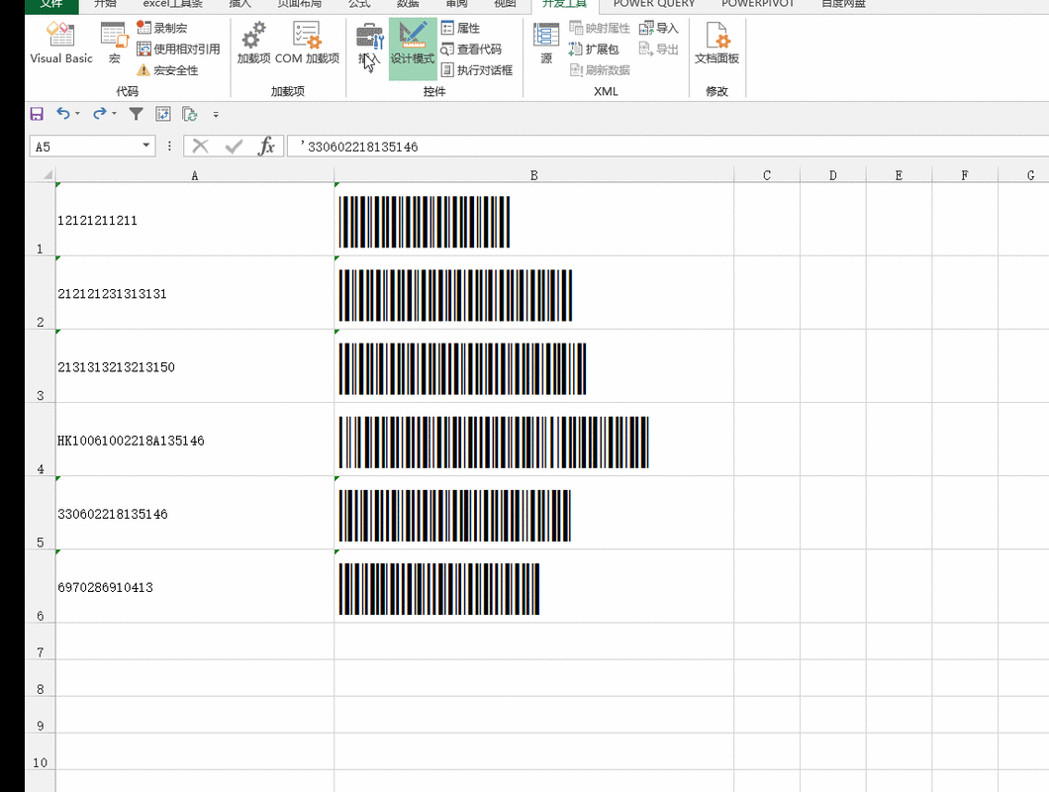Click 查看代码 view code

pyautogui.click(x=471, y=49)
